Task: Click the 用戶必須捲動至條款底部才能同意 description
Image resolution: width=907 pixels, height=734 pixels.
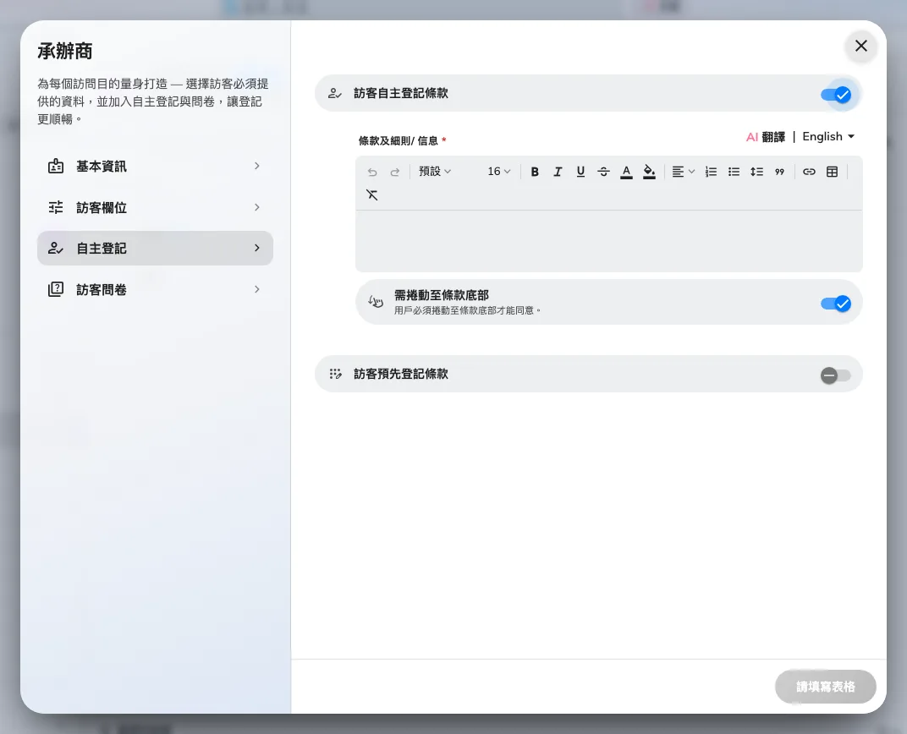Action: [467, 310]
